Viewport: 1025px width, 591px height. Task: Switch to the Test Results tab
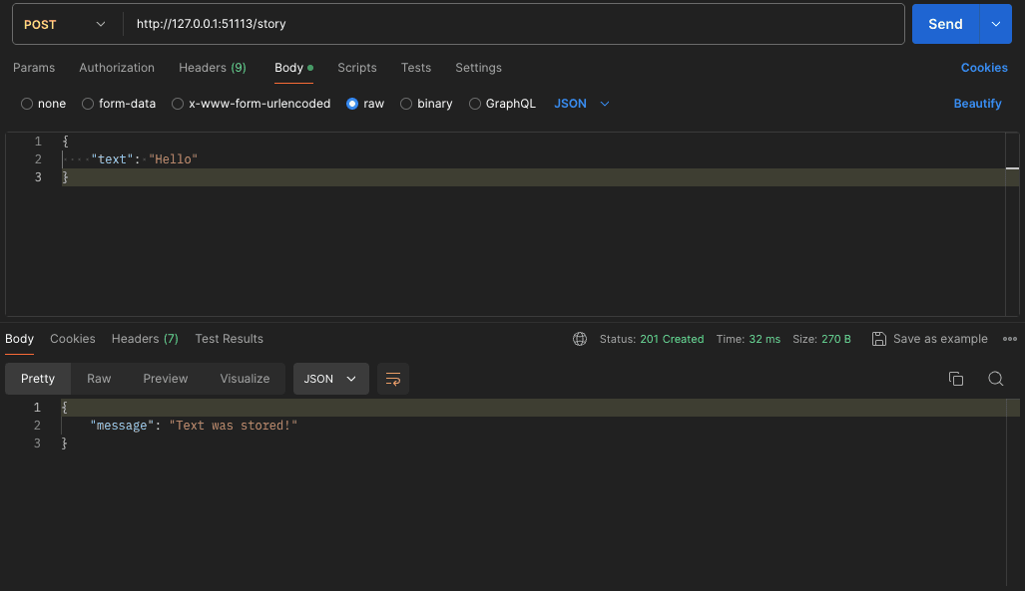(229, 339)
